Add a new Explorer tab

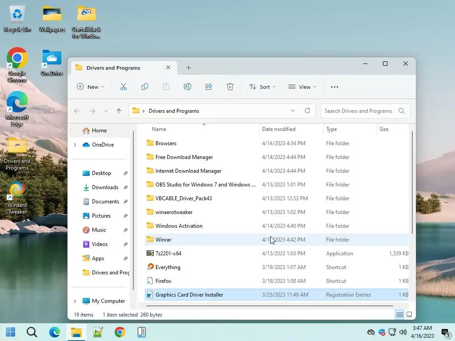point(188,67)
